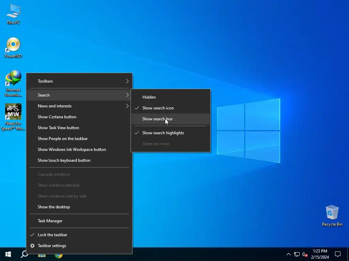Open the Windows Start button
Screen dimensions: 349x261
[8, 254]
